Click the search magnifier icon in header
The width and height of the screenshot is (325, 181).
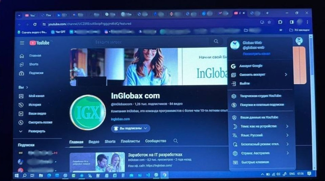tap(216, 41)
